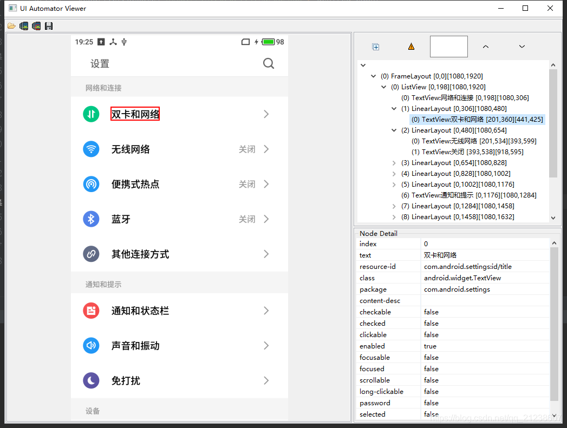Select the 无线网络 row label
The height and width of the screenshot is (428, 567).
coord(131,149)
